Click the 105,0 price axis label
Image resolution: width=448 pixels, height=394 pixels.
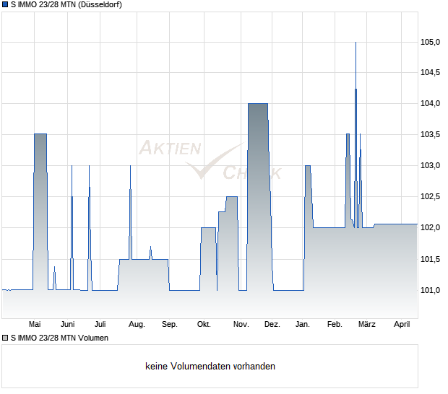(x=430, y=42)
